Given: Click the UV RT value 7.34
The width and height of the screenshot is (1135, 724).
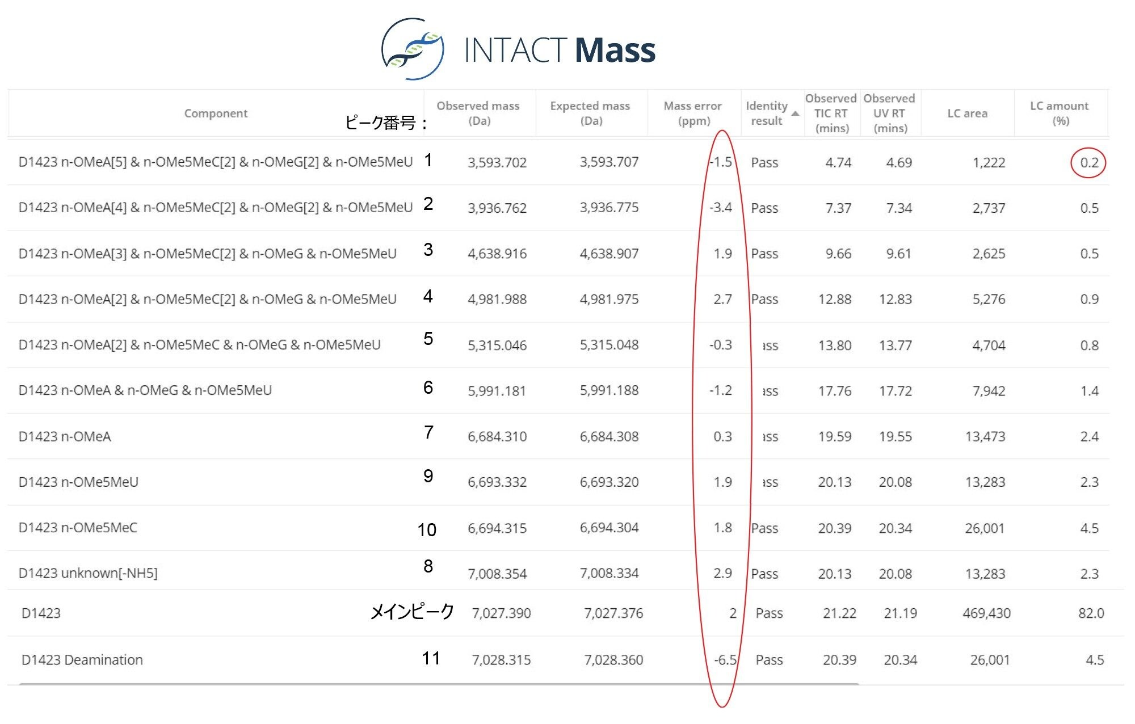Looking at the screenshot, I should [899, 208].
